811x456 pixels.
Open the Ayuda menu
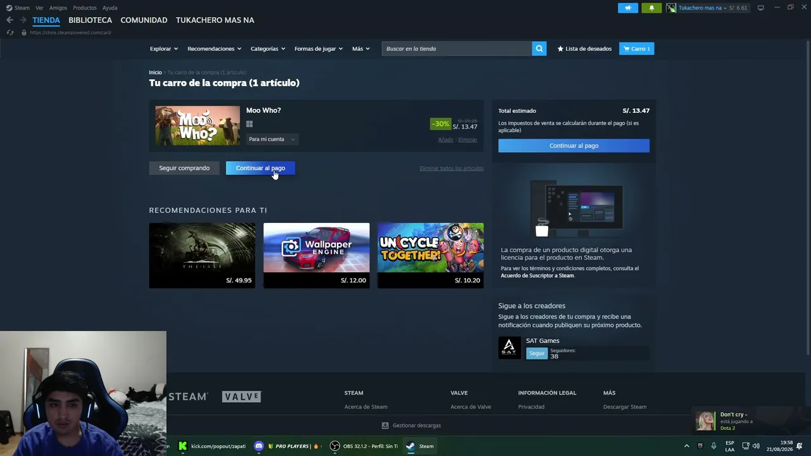coord(110,8)
